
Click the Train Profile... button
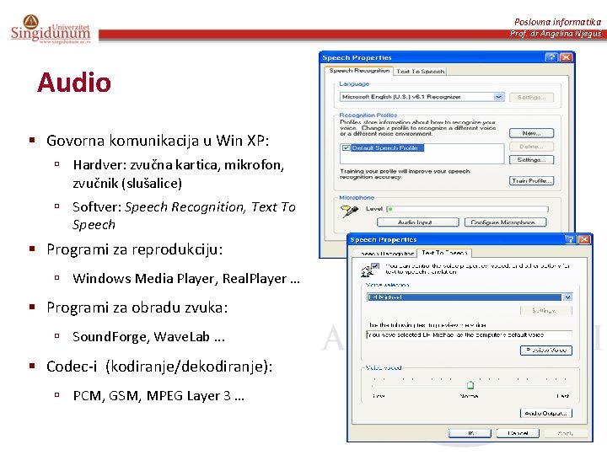[x=531, y=180]
